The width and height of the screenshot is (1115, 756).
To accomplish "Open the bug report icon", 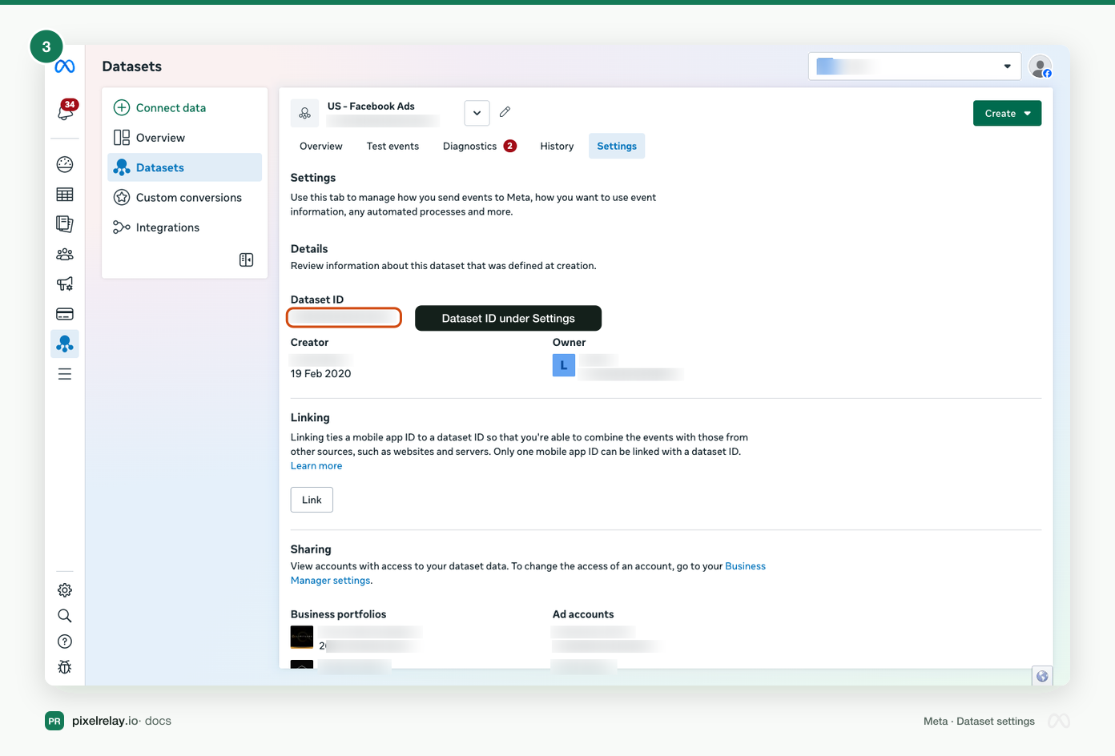I will click(x=65, y=667).
